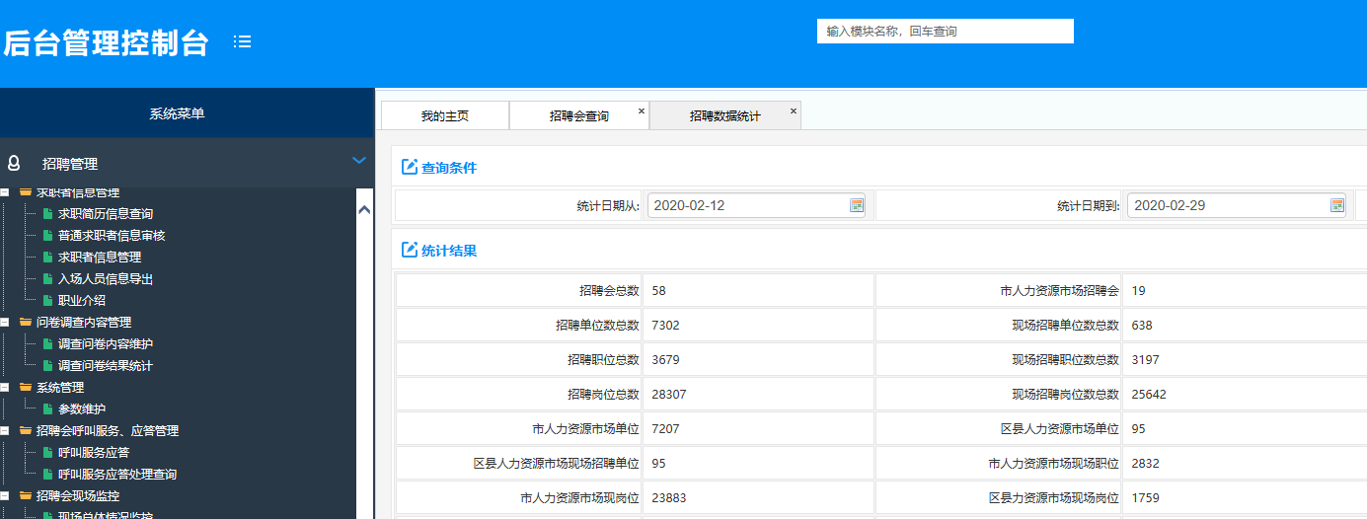This screenshot has height=519, width=1367.
Task: Open 参数维护 tree item
Action: tap(82, 408)
